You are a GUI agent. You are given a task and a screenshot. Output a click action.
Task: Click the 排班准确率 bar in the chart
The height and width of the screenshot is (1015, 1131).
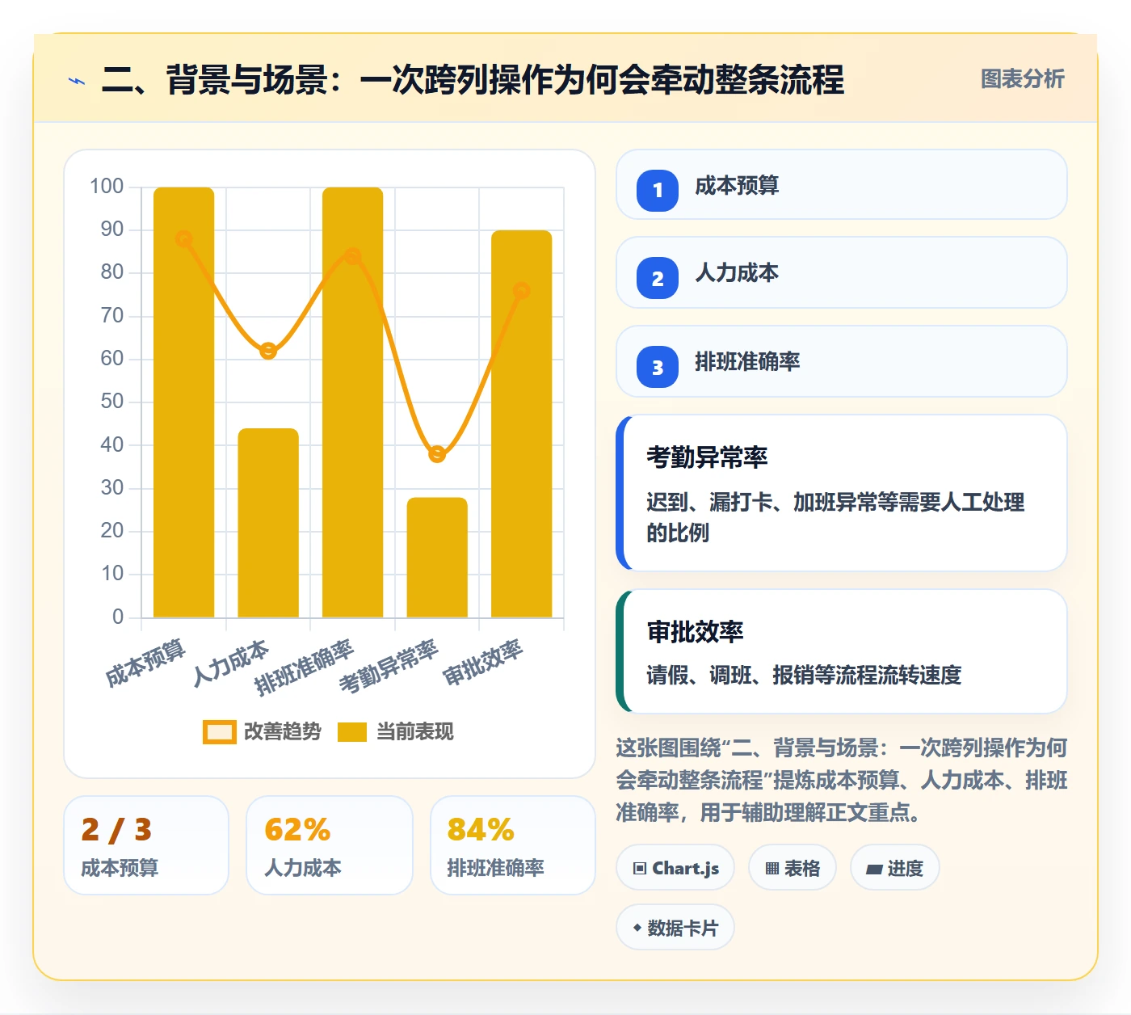click(353, 402)
